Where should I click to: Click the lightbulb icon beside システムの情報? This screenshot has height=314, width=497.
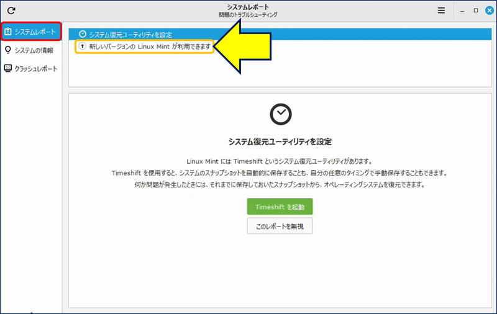8,50
